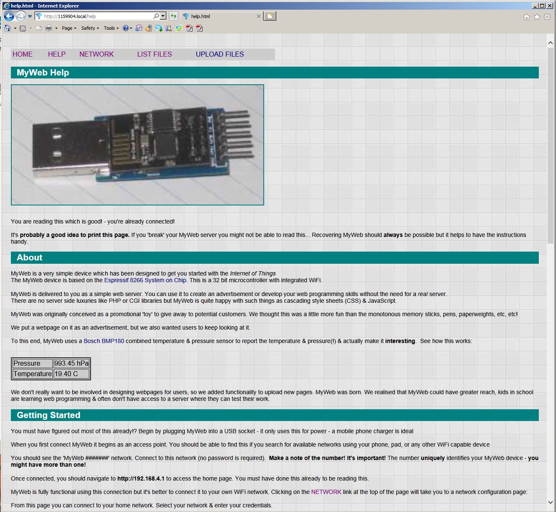Open the New Tab button
This screenshot has height=512, width=556.
[270, 16]
